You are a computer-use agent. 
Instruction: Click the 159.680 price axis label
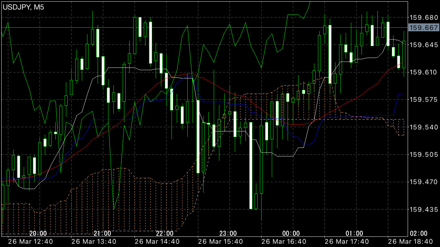(x=423, y=17)
